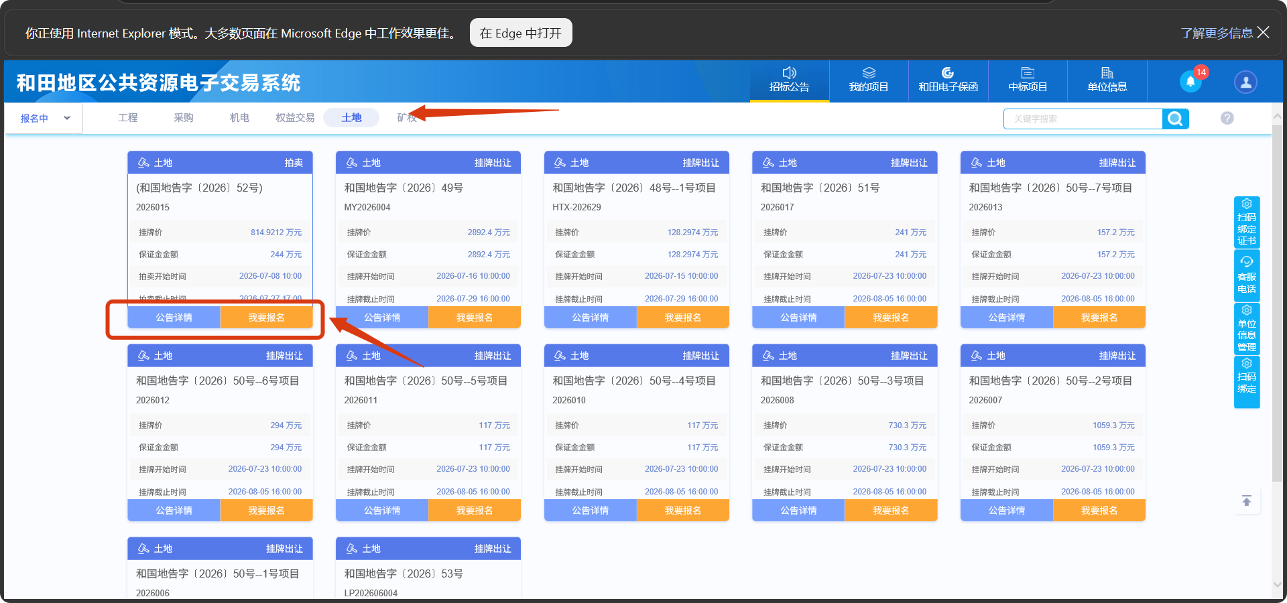Screen dimensions: 1287x603
Task: Click 我要报名 for 50号--7号项目 card
Action: pyautogui.click(x=1099, y=318)
